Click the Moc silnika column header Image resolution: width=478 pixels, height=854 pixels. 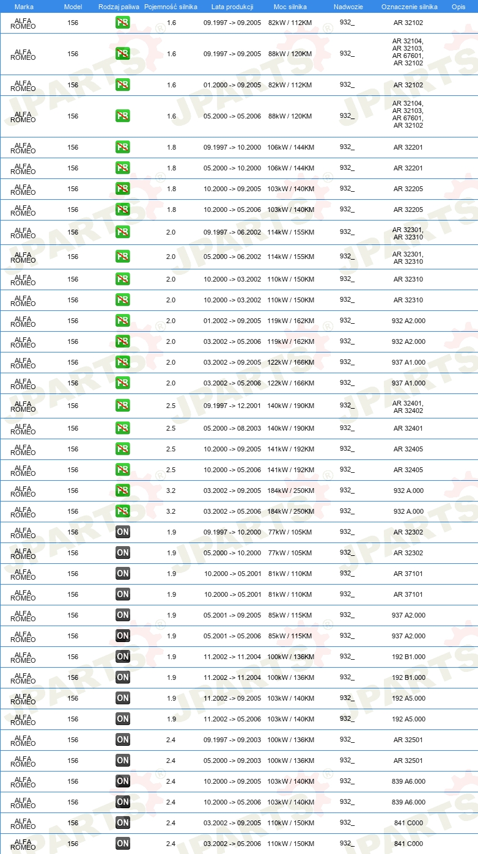pyautogui.click(x=290, y=6)
